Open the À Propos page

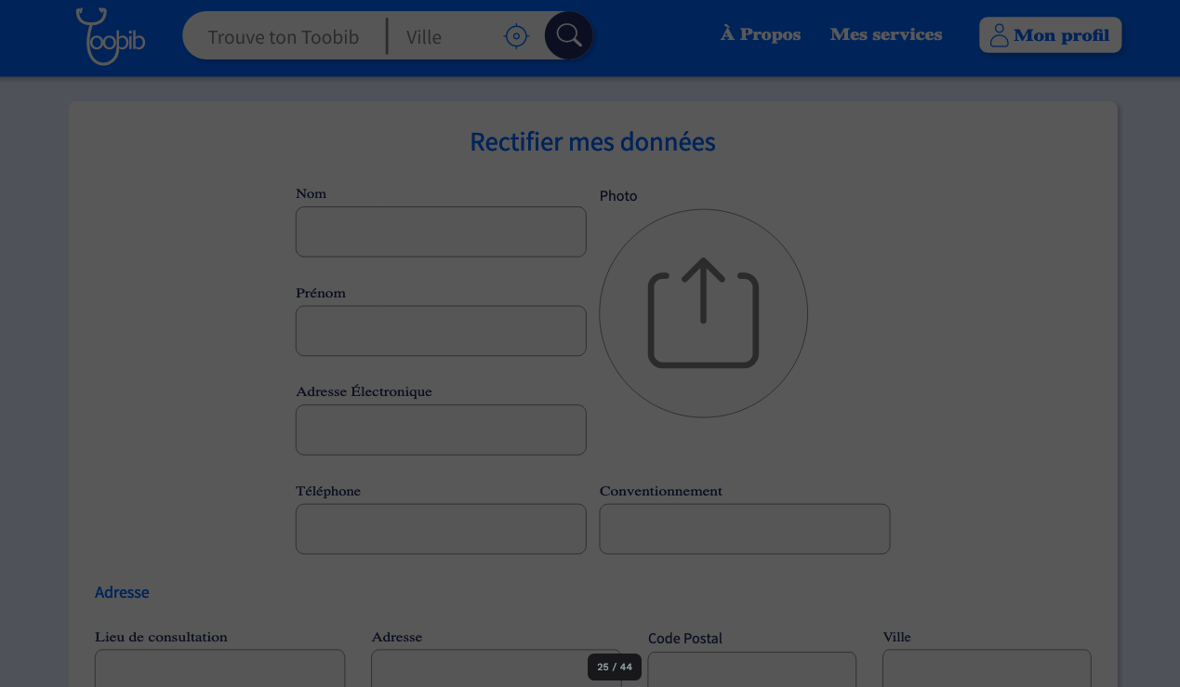pos(760,35)
